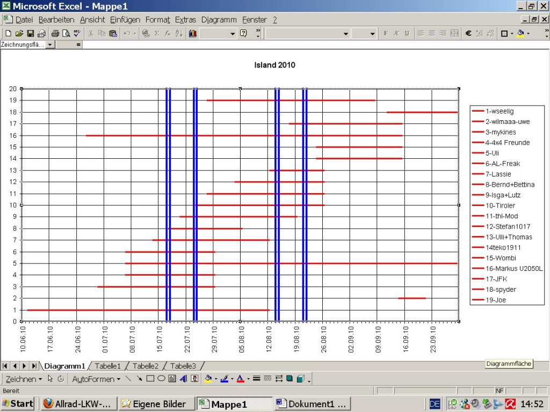Image resolution: width=550 pixels, height=412 pixels.
Task: Toggle left alignment
Action: click(x=421, y=34)
